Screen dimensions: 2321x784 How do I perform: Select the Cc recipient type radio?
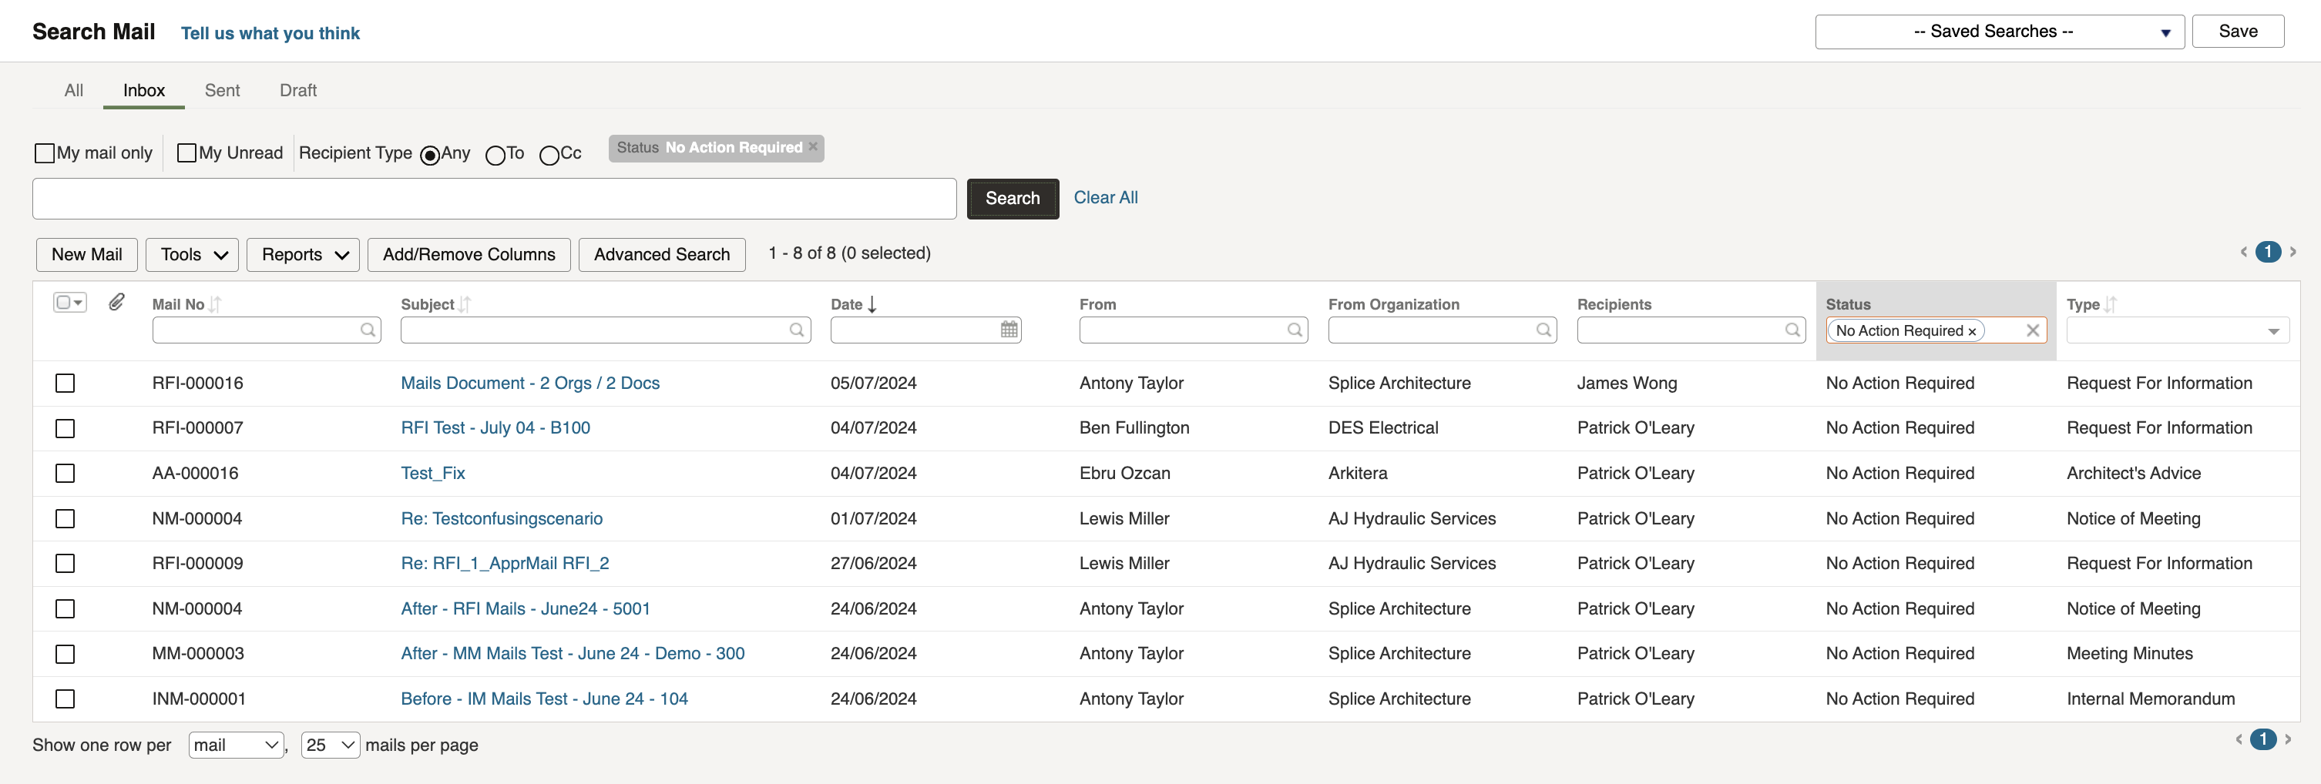pos(549,156)
